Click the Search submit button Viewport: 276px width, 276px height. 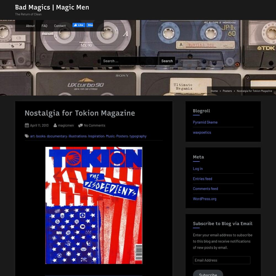pos(167,61)
